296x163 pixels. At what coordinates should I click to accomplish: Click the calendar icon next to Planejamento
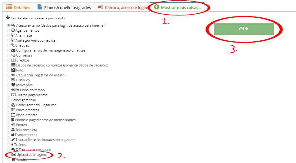(13, 115)
